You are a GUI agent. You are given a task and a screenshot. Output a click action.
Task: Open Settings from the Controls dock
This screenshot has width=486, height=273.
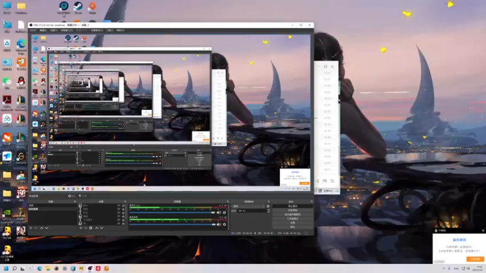[x=293, y=223]
